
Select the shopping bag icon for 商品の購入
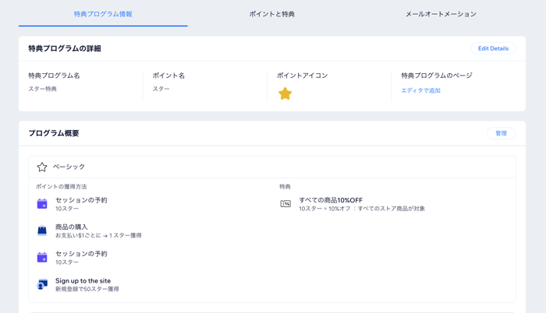42,230
